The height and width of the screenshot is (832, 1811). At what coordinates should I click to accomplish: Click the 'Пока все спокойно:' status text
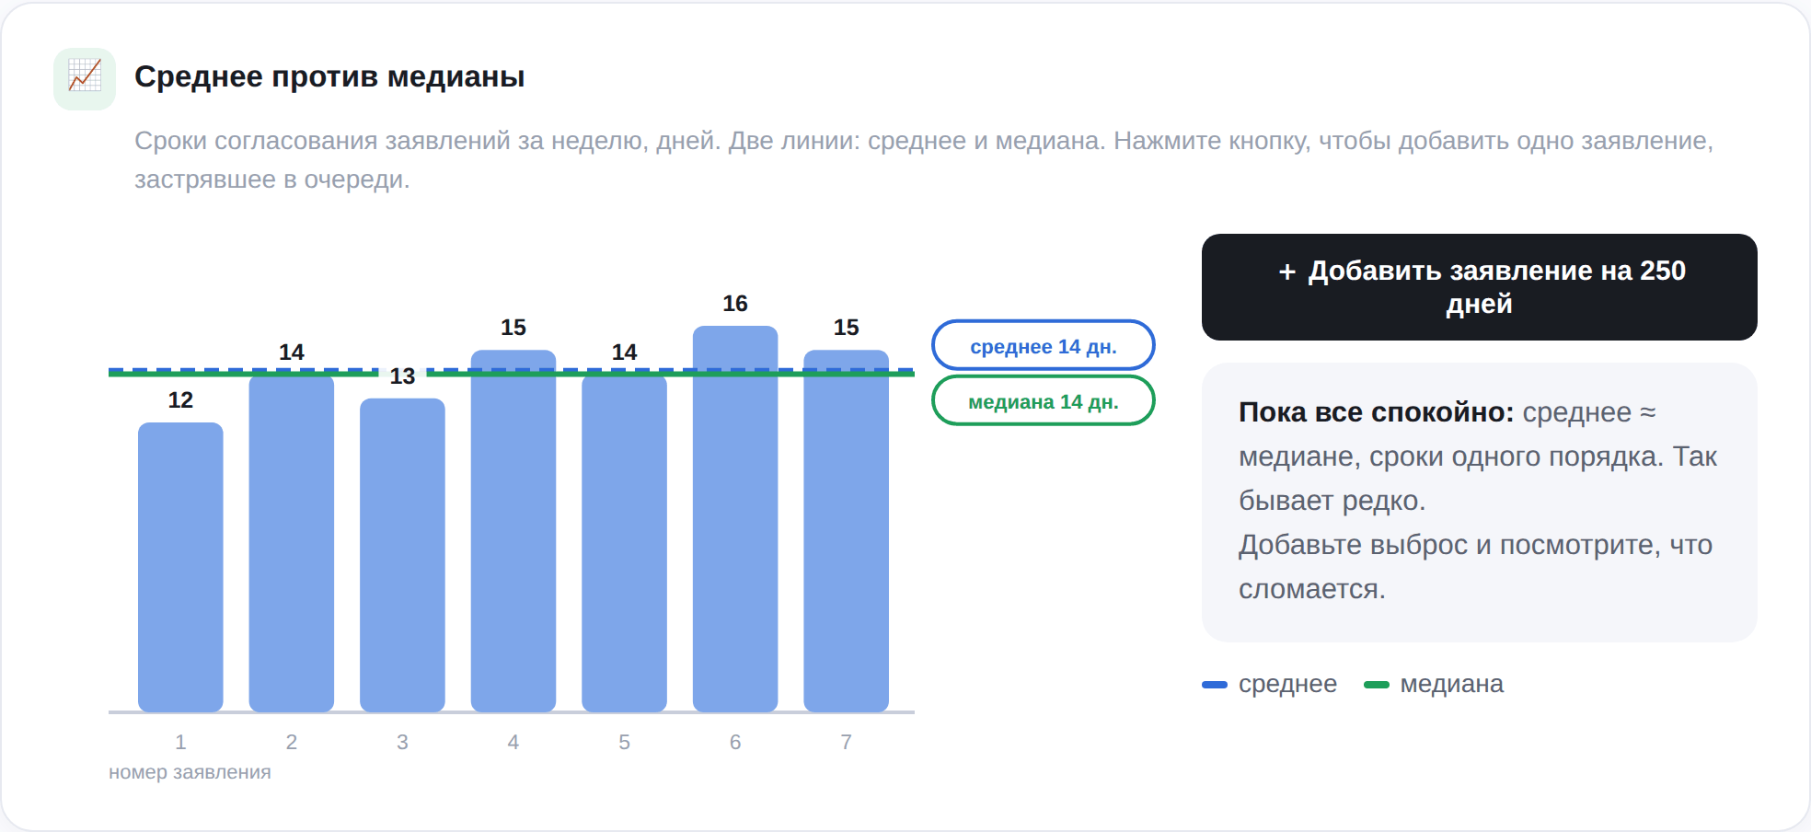pyautogui.click(x=1376, y=412)
